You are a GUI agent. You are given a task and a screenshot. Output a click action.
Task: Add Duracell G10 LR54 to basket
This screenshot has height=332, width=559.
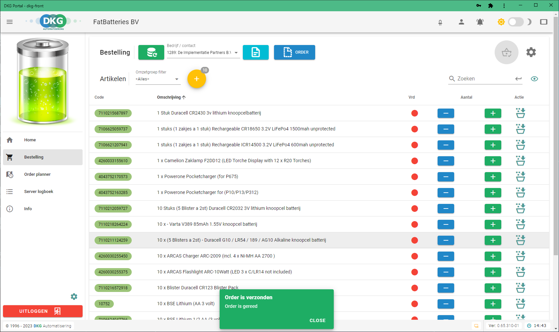pos(521,240)
